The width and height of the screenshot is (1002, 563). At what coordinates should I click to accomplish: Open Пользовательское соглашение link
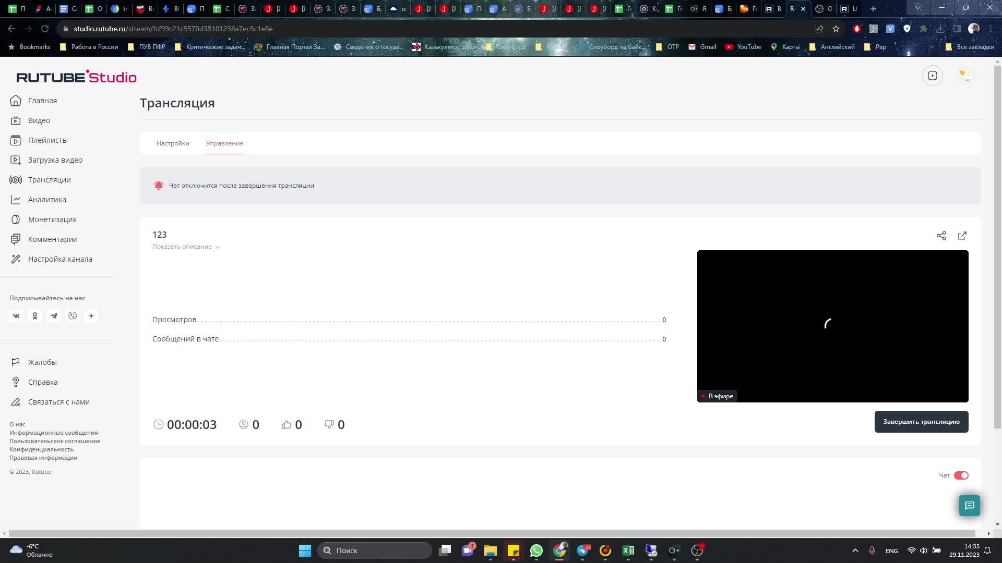55,441
